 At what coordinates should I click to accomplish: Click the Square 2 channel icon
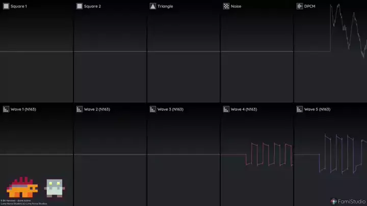pyautogui.click(x=80, y=6)
